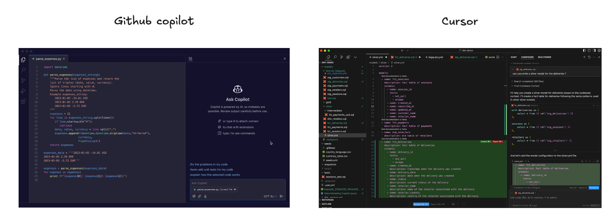Close the Ask Copilot panel

[x=285, y=59]
